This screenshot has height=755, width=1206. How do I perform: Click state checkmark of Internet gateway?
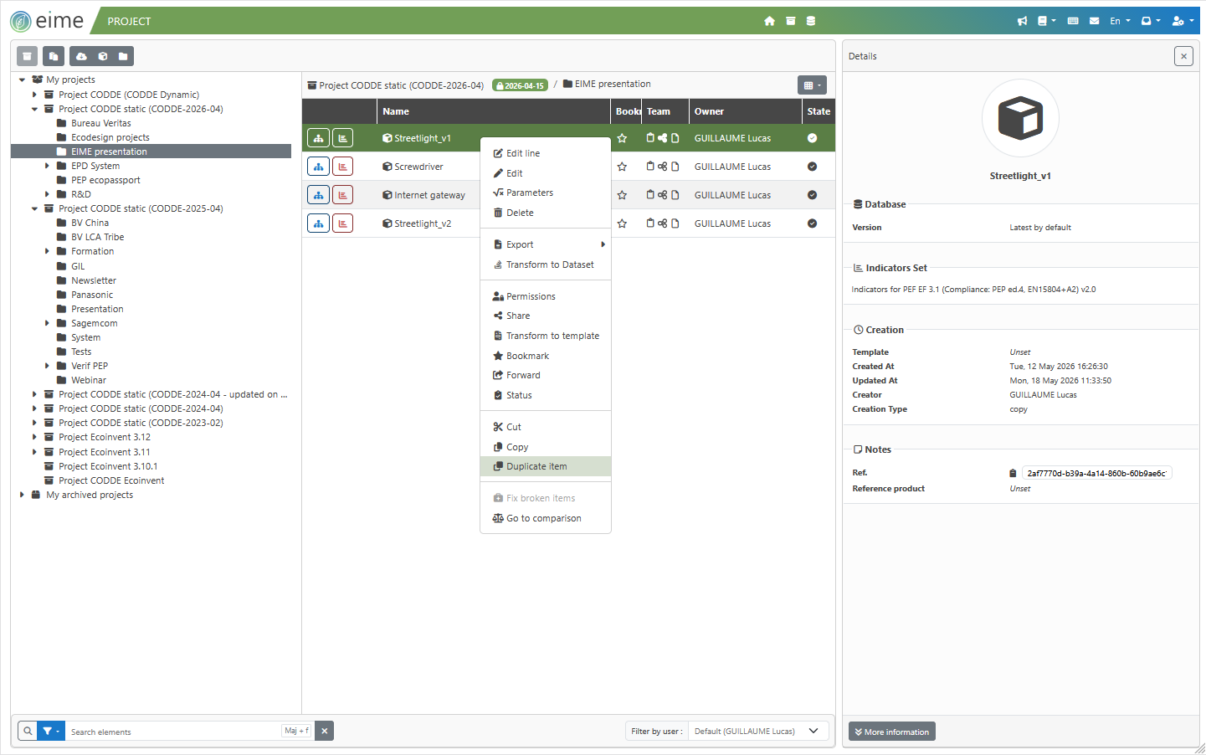812,195
